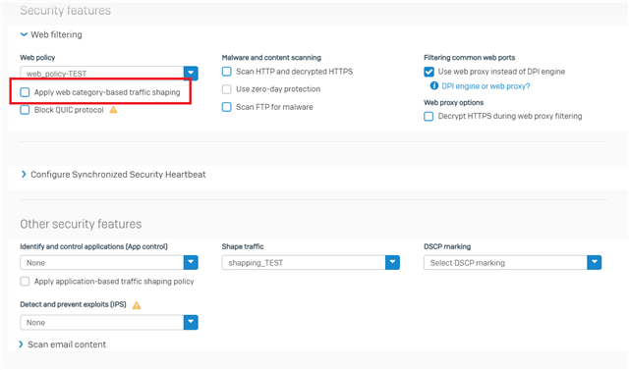Enable Scan FTP for malware
629x370 pixels.
(x=227, y=107)
